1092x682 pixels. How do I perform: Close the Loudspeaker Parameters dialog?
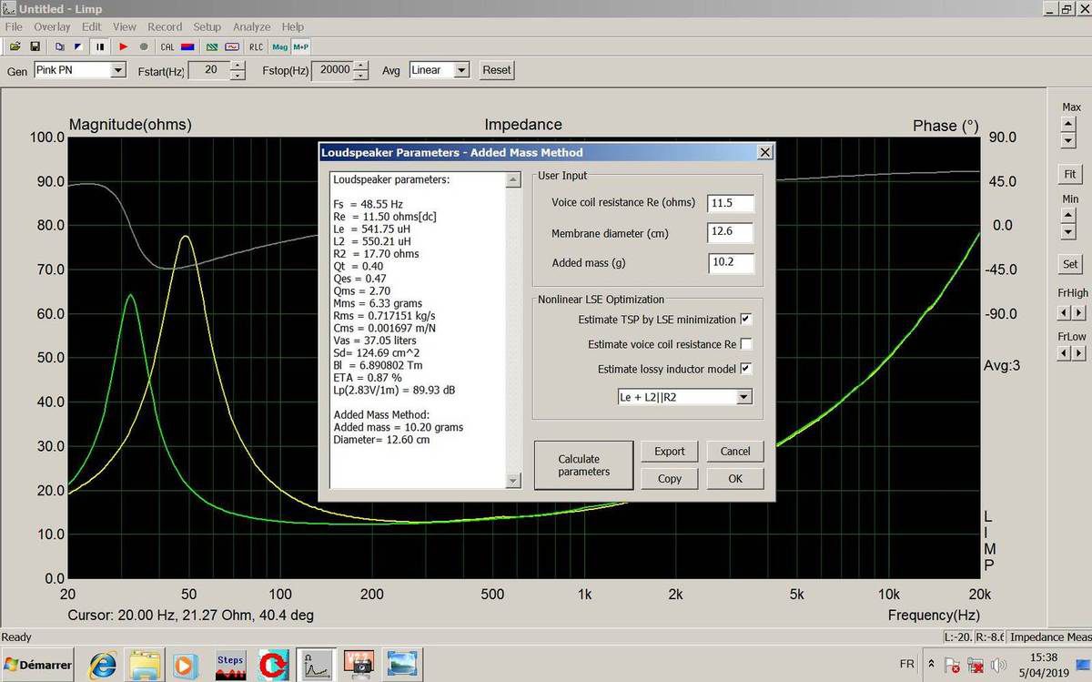tap(764, 152)
